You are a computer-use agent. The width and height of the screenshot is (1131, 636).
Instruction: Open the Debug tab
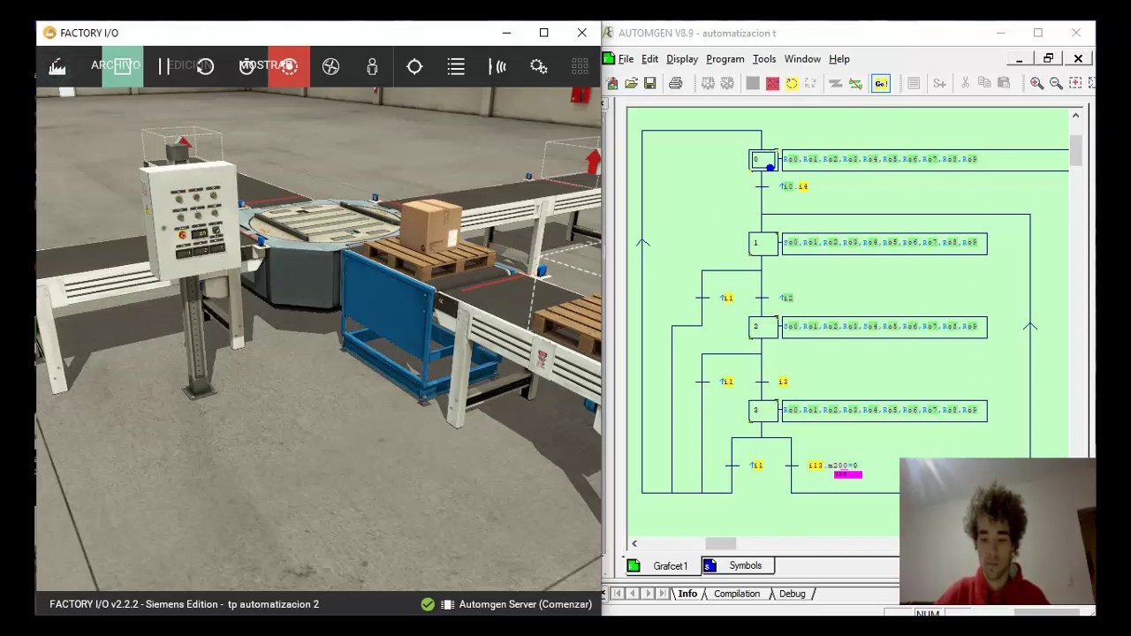(792, 594)
